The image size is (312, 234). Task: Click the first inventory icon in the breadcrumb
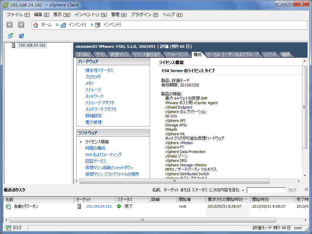pyautogui.click(x=63, y=25)
